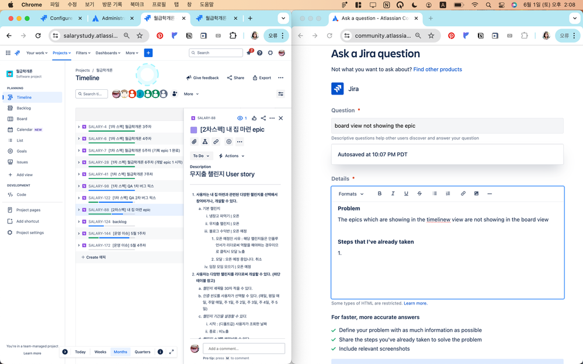Like the SALARY-88 issue with thumbs up
The height and width of the screenshot is (364, 583).
[x=254, y=118]
